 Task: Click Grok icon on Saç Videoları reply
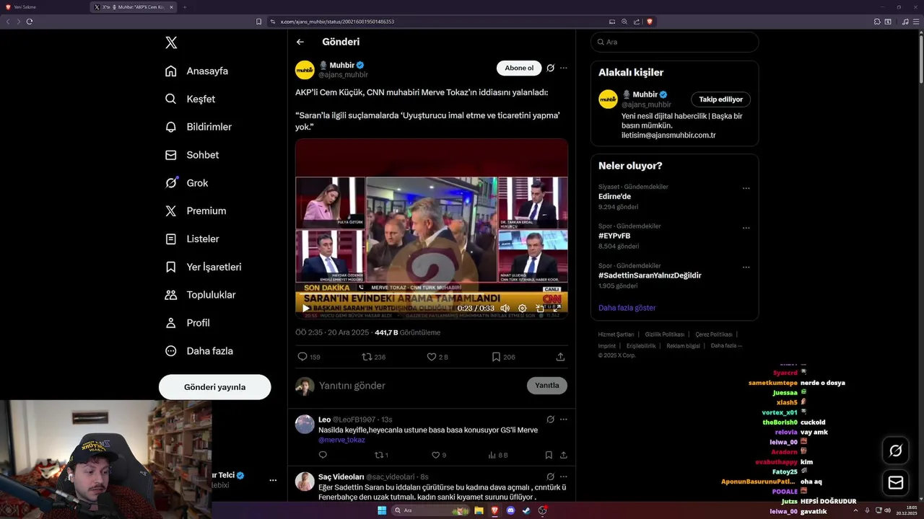pyautogui.click(x=550, y=476)
